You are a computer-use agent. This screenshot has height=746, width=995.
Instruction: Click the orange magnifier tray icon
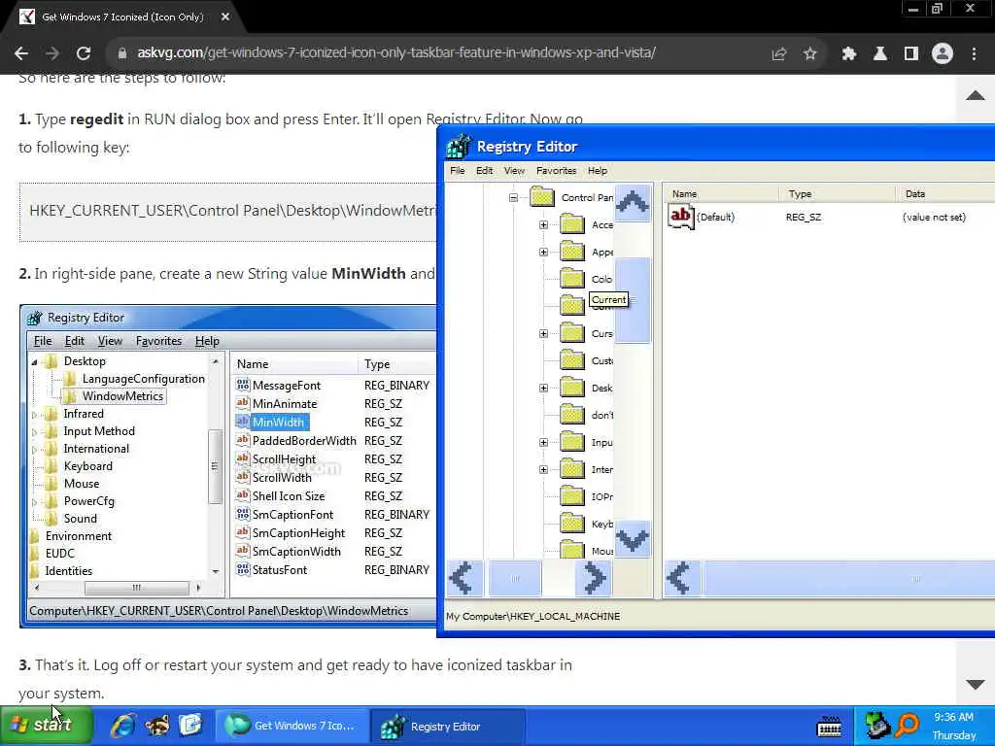(x=908, y=725)
